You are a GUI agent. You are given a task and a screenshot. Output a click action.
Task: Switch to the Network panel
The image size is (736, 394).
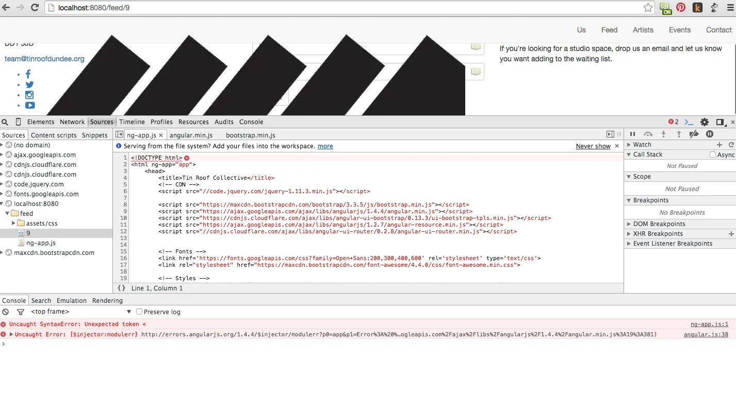tap(72, 122)
